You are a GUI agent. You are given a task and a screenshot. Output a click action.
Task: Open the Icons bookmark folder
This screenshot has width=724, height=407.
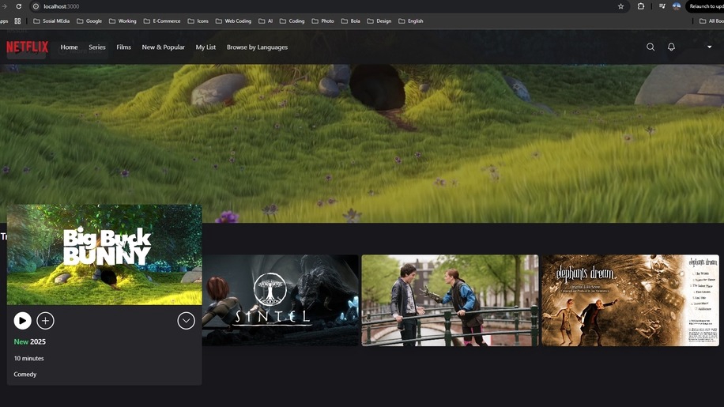(x=198, y=21)
